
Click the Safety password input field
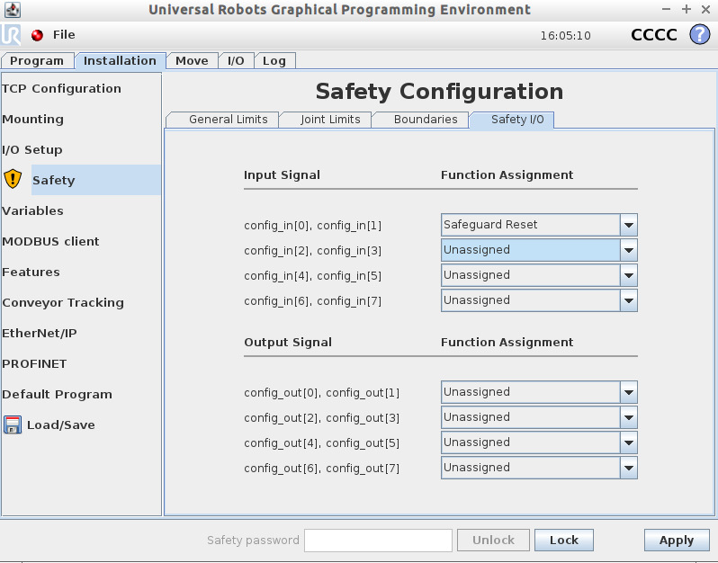click(378, 541)
